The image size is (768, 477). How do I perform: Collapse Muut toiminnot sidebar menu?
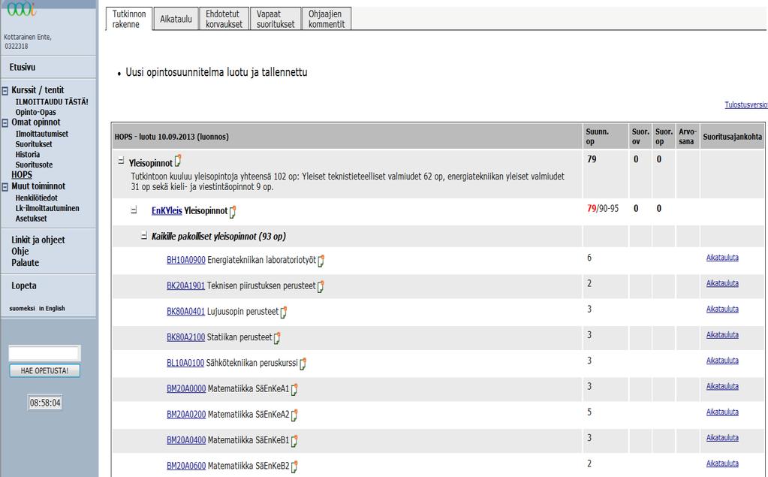tap(5, 187)
